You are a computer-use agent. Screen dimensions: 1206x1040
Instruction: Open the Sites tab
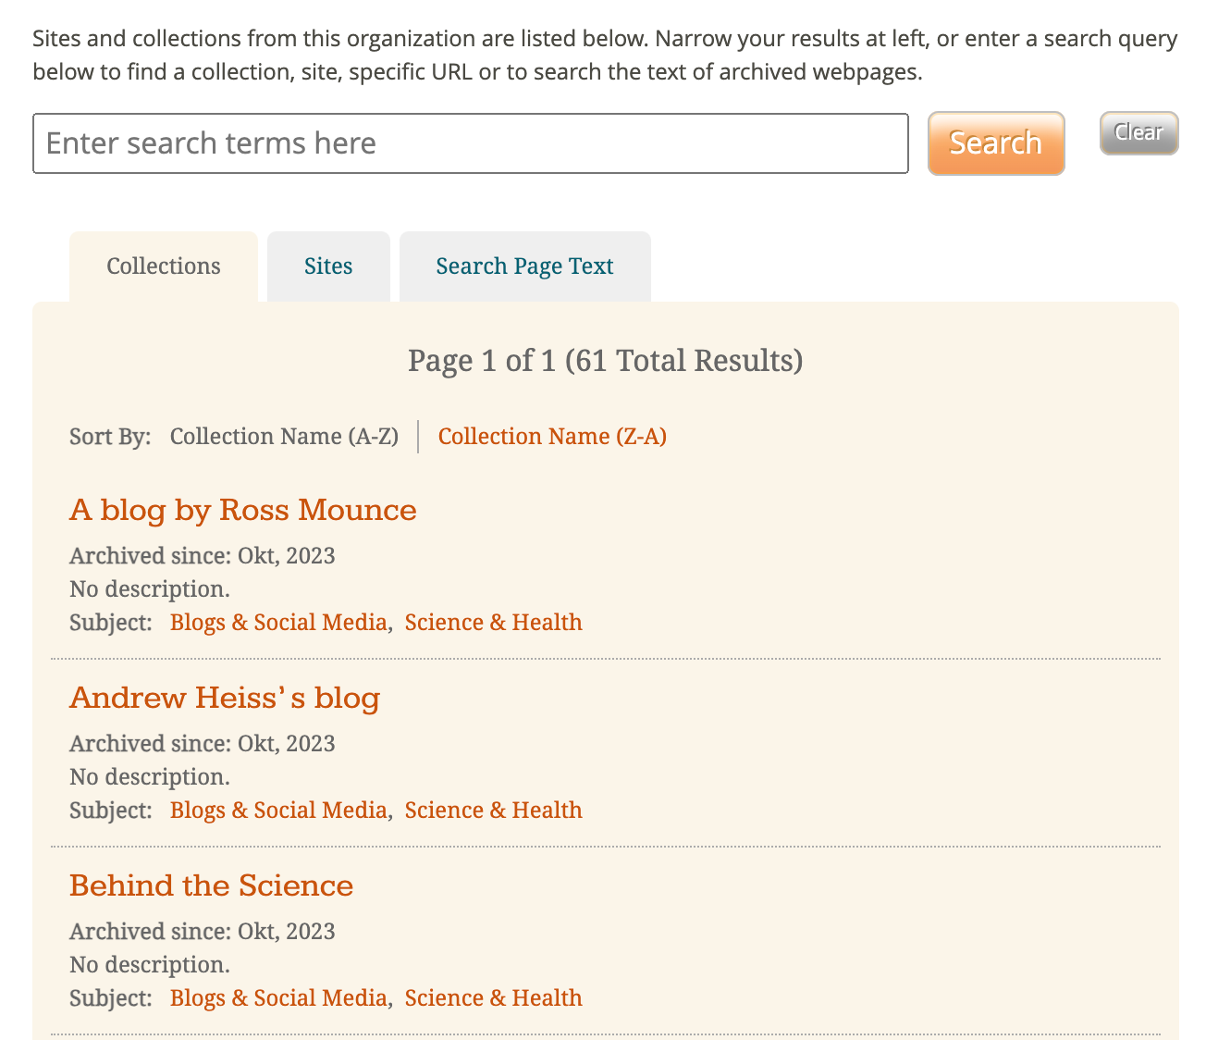pyautogui.click(x=328, y=266)
